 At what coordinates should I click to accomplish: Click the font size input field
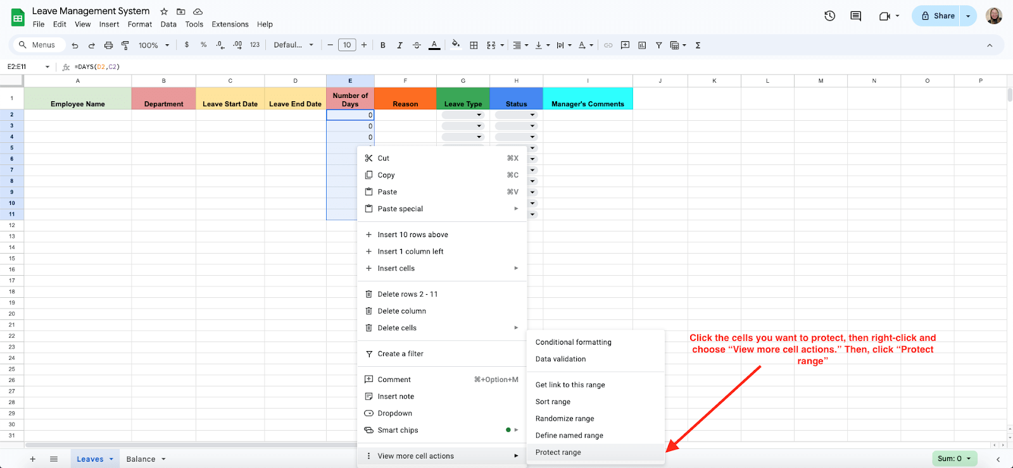tap(347, 45)
